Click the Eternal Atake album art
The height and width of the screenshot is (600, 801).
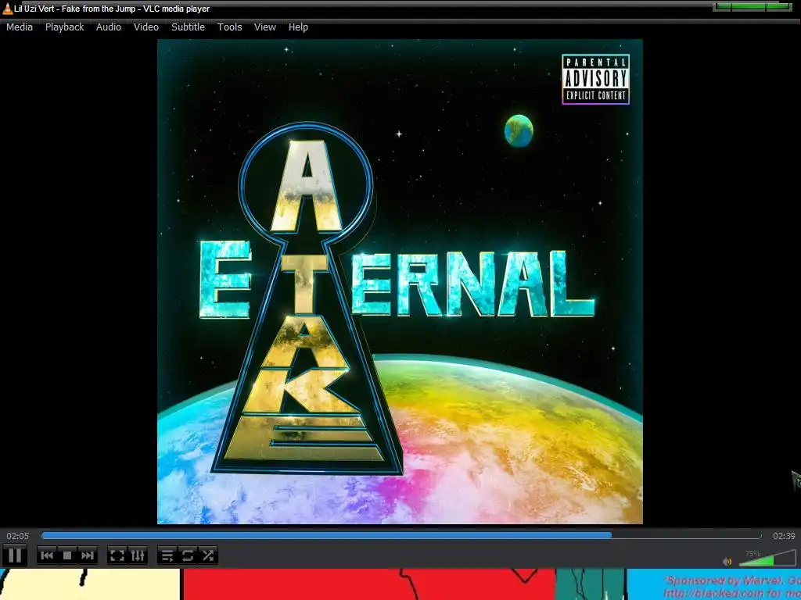(x=400, y=281)
